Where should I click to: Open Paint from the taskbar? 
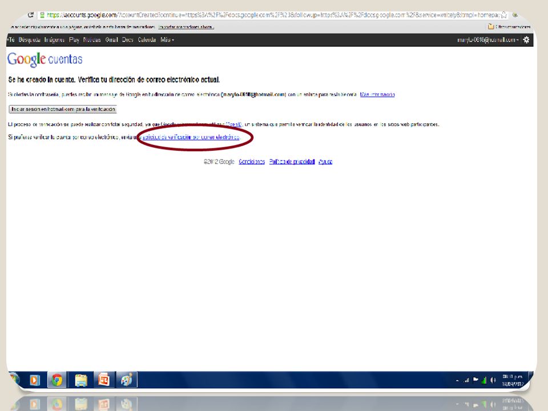(127, 380)
